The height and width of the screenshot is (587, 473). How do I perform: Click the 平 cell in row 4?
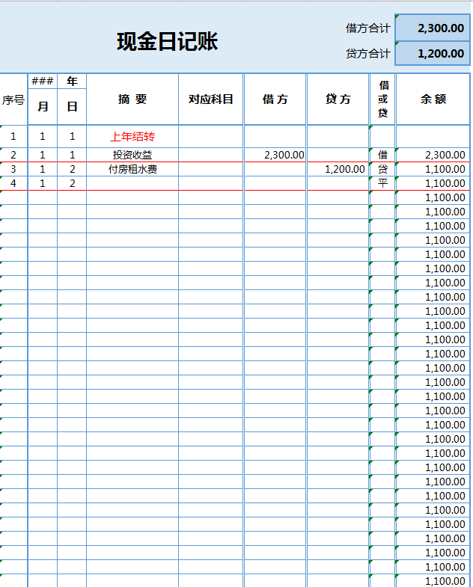[382, 183]
